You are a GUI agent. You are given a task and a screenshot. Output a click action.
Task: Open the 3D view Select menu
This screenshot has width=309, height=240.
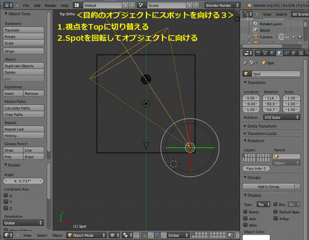[x=42, y=235]
